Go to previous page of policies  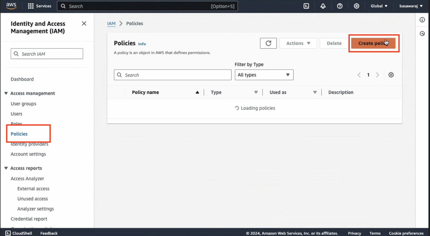(x=359, y=75)
